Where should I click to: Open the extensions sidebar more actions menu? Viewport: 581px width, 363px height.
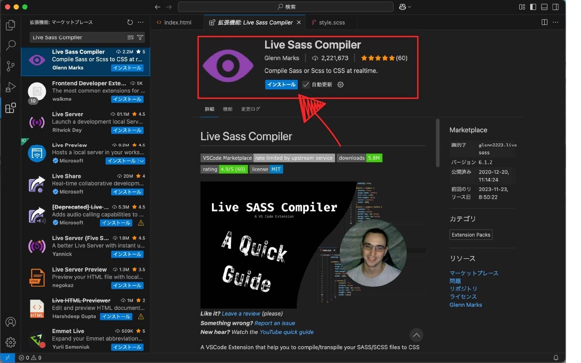(141, 22)
